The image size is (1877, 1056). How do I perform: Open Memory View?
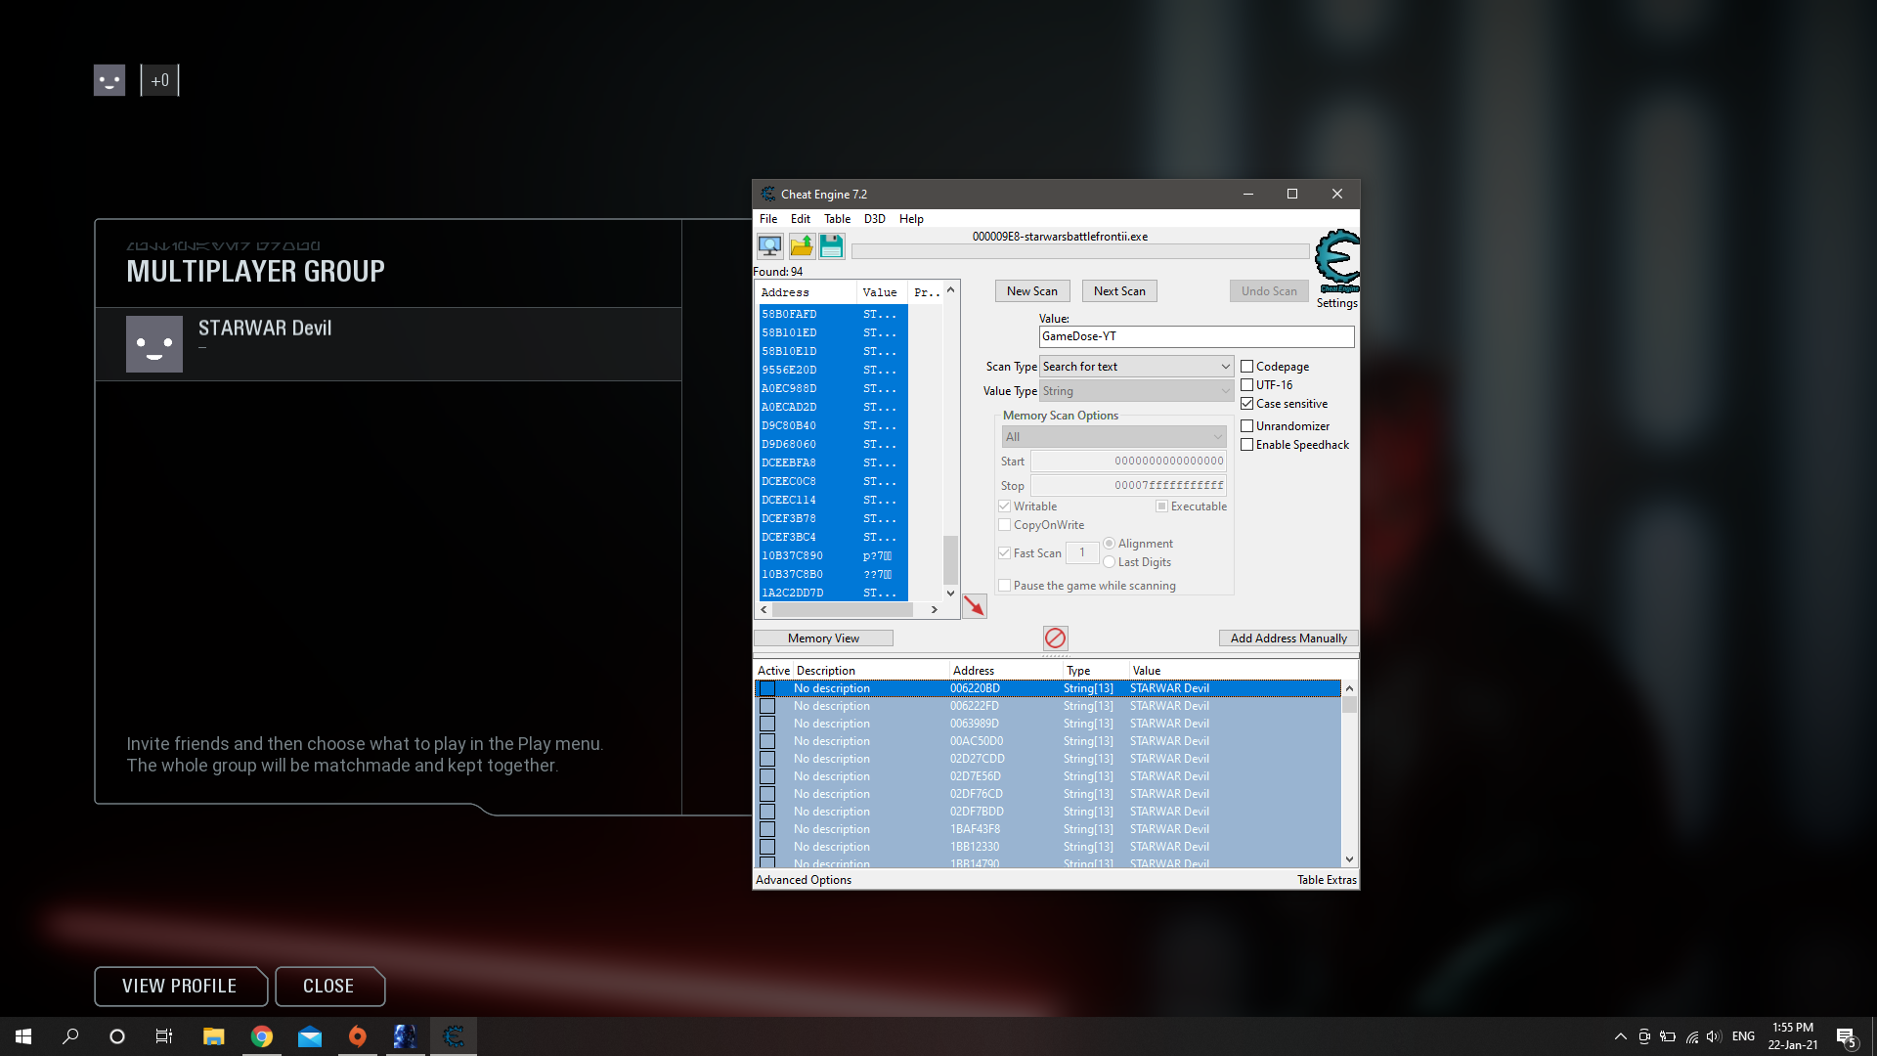823,638
